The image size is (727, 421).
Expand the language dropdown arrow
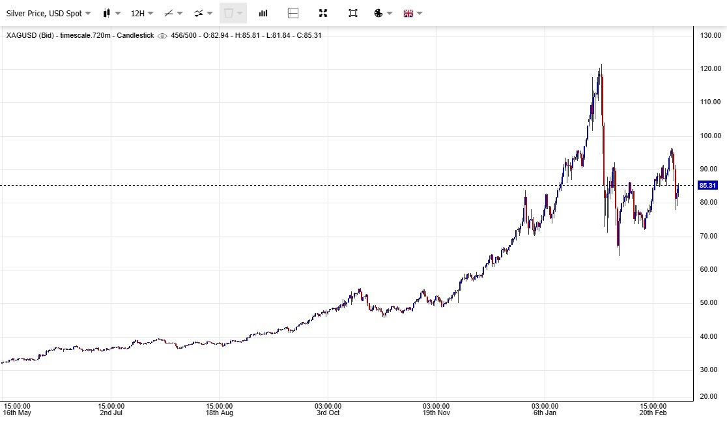pos(420,14)
